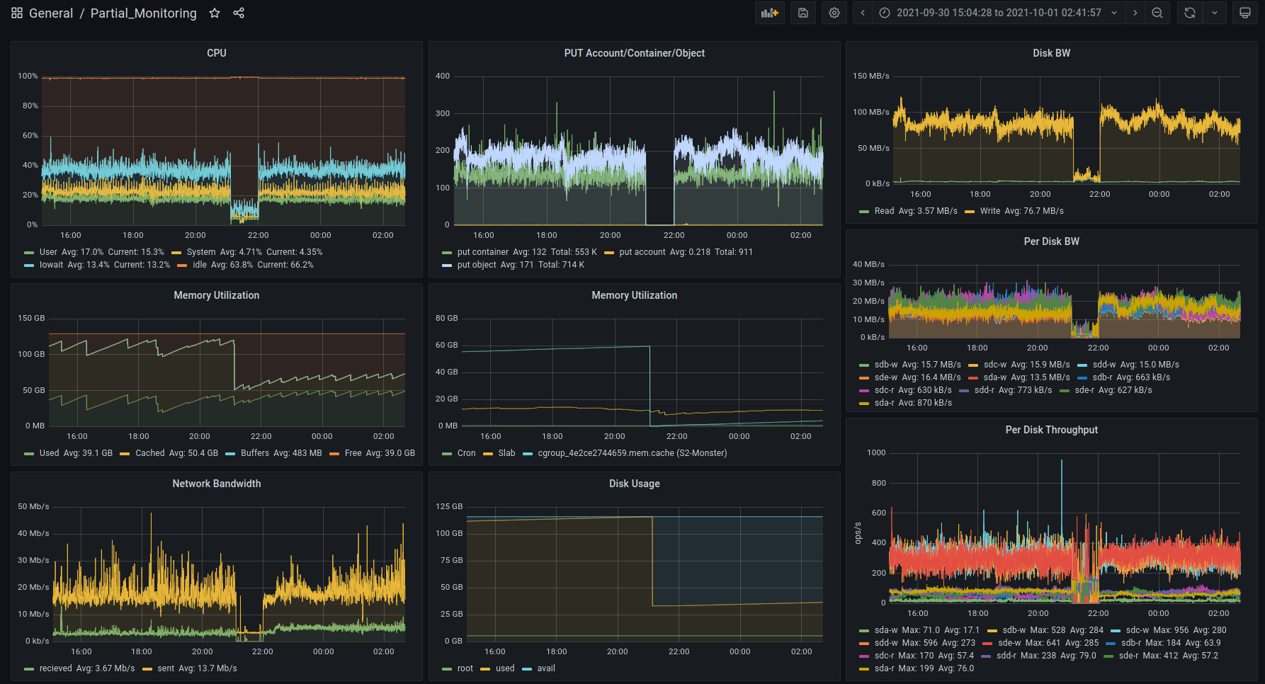The width and height of the screenshot is (1265, 684).
Task: Cycle view mode with monitor icon
Action: click(1244, 13)
